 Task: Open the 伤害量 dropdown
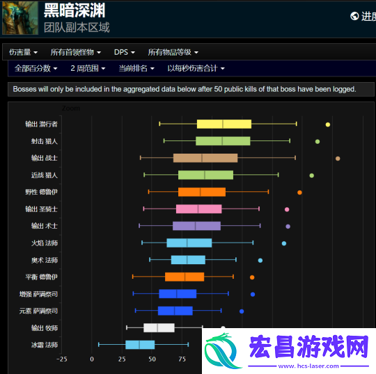23,52
